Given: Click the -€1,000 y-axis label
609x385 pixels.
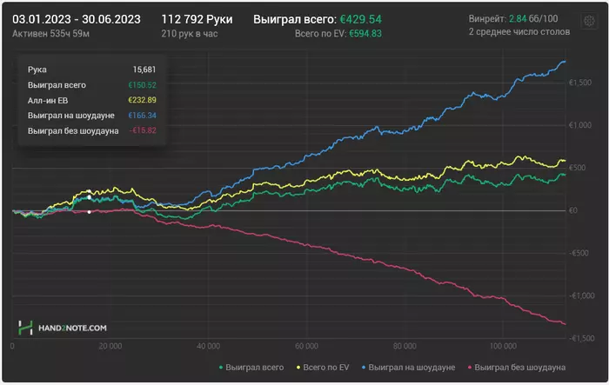Looking at the screenshot, I should (581, 295).
